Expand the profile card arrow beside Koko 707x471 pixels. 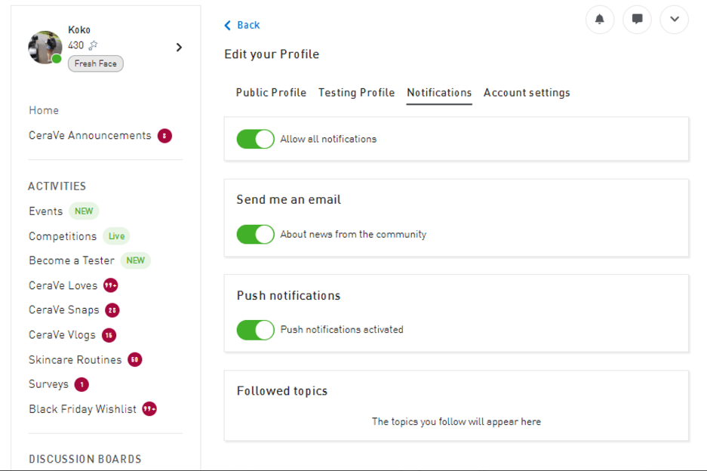point(179,48)
